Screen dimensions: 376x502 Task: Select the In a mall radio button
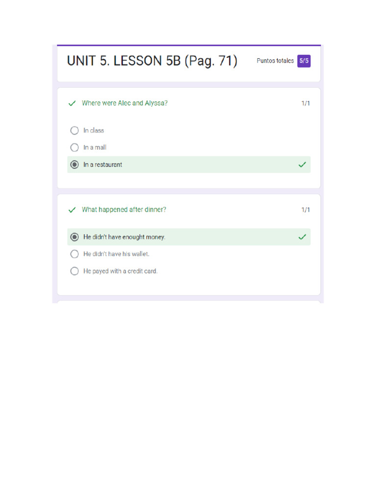coord(74,148)
